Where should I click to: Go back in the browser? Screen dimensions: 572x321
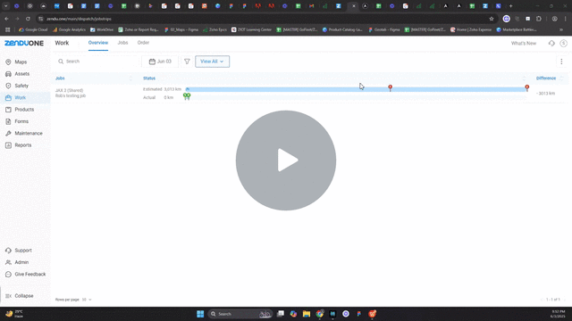[x=6, y=19]
